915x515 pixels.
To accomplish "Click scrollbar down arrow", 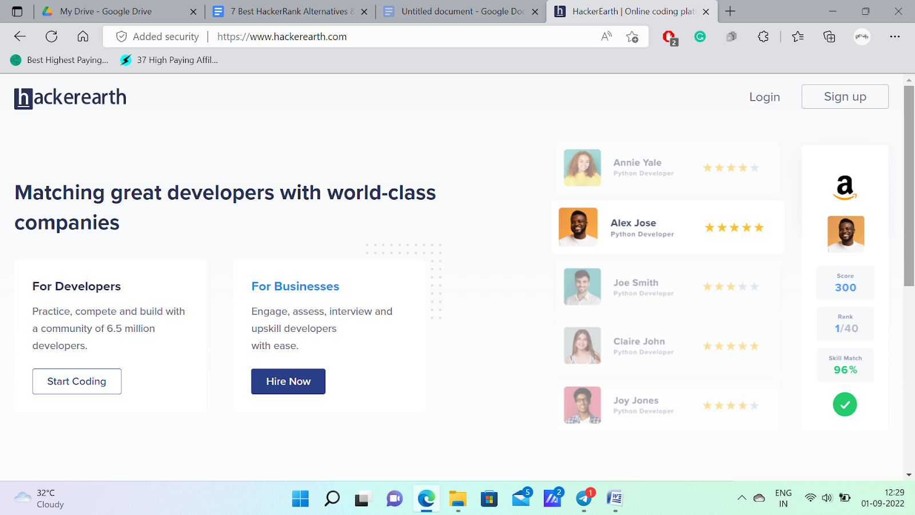I will click(909, 475).
